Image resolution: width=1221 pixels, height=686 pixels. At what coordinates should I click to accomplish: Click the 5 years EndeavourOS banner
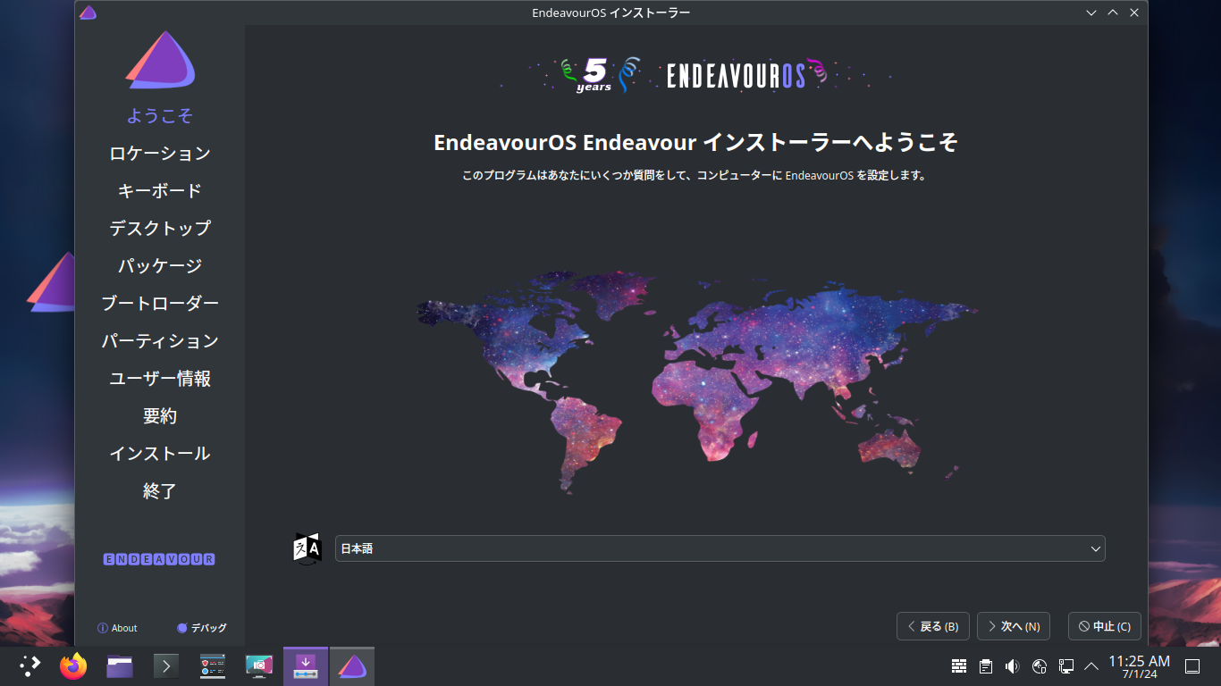click(x=696, y=74)
